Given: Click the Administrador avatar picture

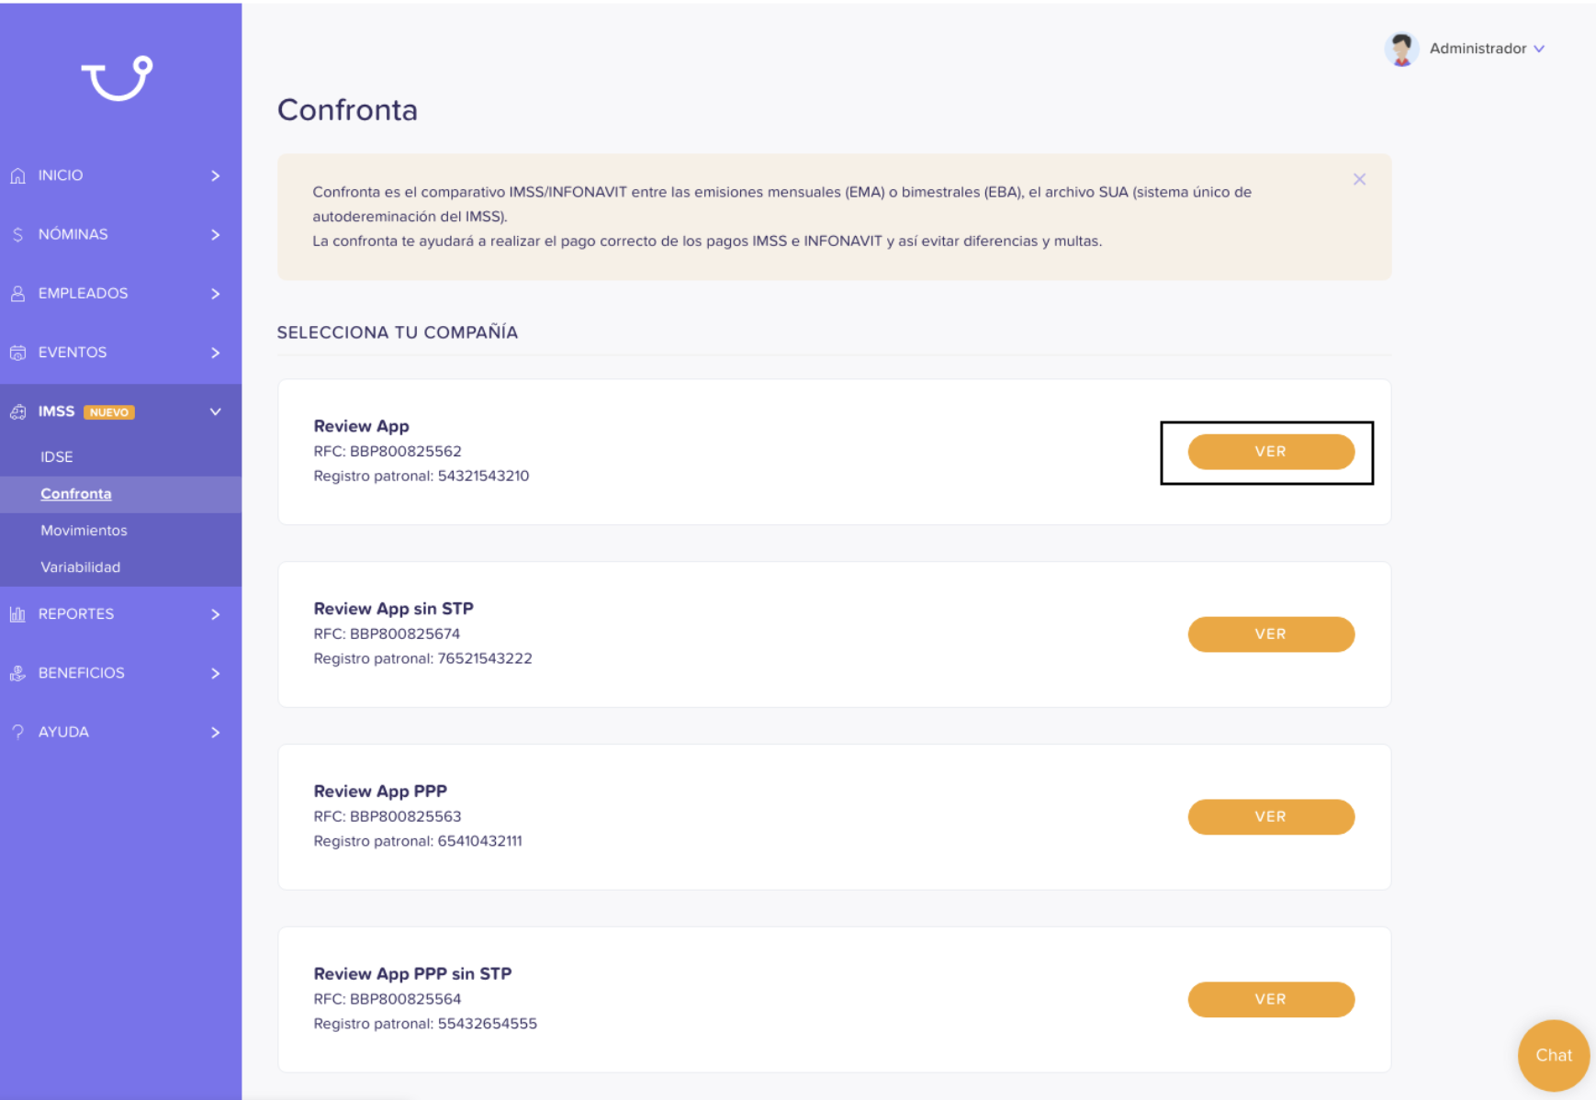Looking at the screenshot, I should (x=1401, y=49).
